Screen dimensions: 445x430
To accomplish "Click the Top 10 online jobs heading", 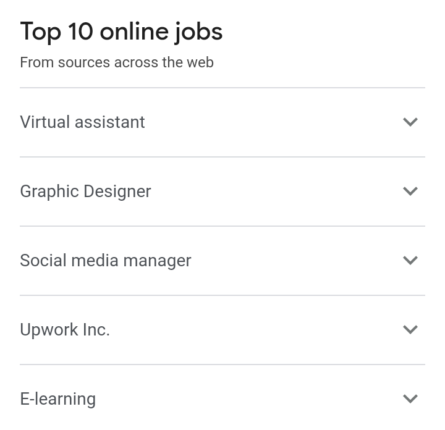I will (x=121, y=32).
